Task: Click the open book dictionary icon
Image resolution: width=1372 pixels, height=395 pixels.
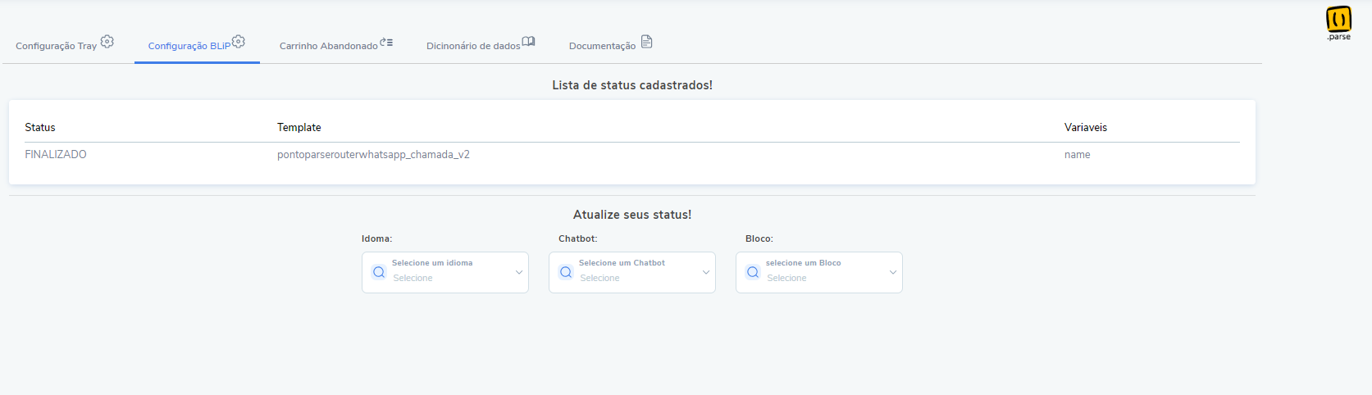Action: click(528, 41)
